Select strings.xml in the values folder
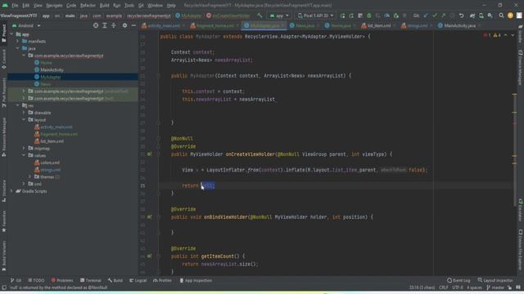The height and width of the screenshot is (294, 524). (51, 170)
